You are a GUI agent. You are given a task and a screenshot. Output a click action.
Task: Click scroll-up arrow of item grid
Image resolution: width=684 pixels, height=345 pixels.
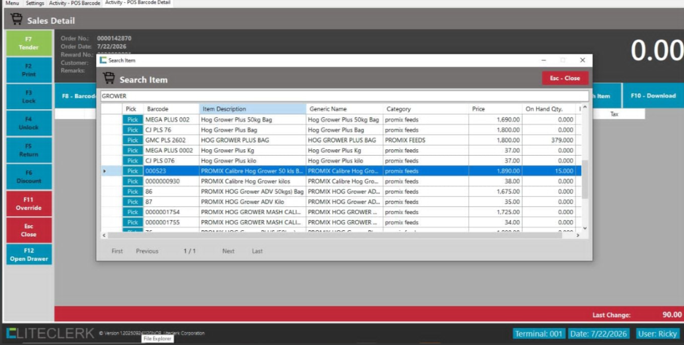tap(585, 107)
